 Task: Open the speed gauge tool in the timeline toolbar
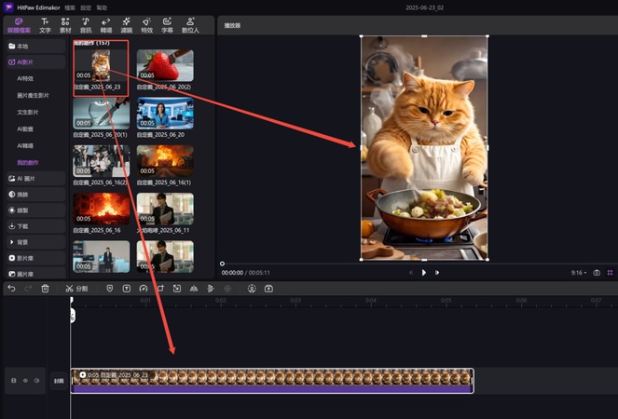tap(144, 289)
